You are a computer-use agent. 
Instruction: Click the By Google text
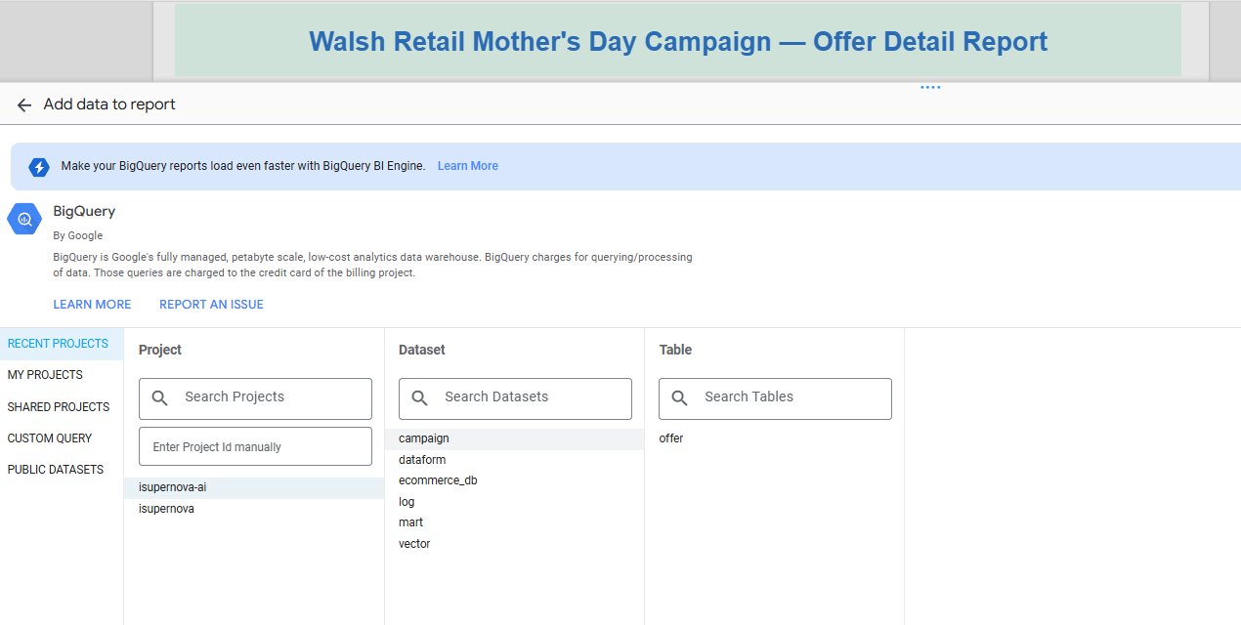click(x=78, y=235)
